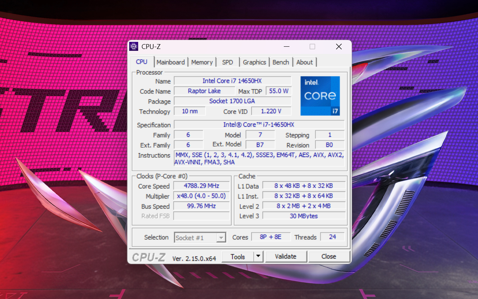
Task: Switch to the CPU tab
Action: click(x=142, y=62)
